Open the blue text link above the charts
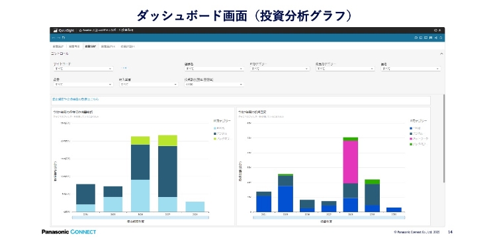The width and height of the screenshot is (495, 238). coord(75,99)
